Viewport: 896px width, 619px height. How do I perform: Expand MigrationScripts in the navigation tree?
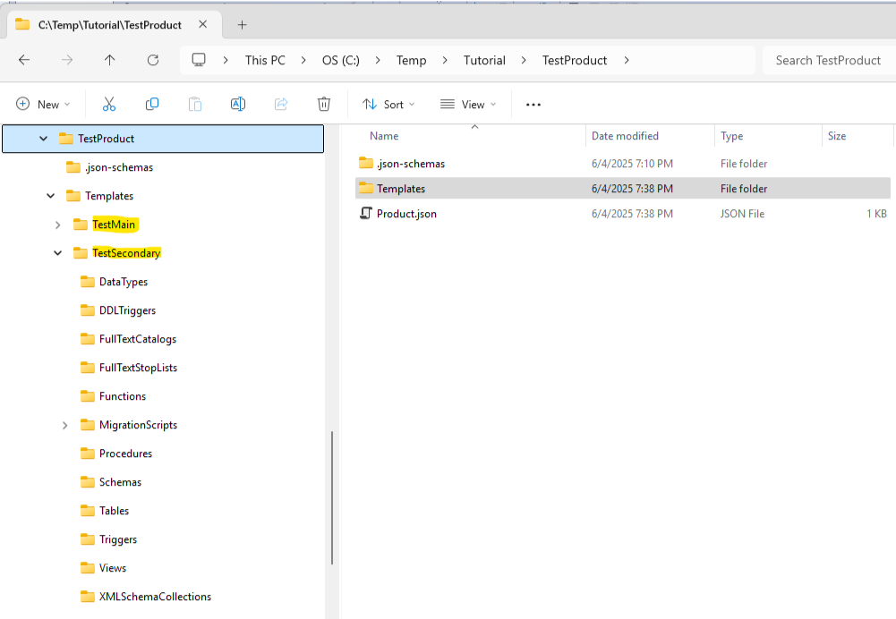[x=64, y=425]
